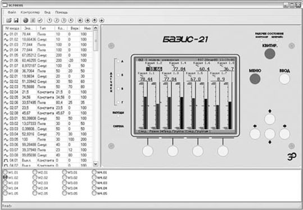Click the left arrow toolbar icon
303x210 pixels.
click(80, 20)
